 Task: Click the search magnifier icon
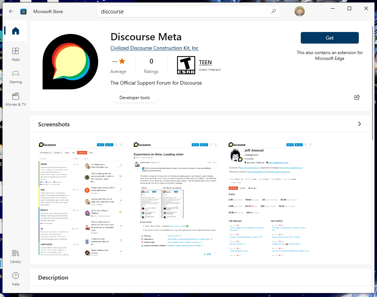(273, 11)
